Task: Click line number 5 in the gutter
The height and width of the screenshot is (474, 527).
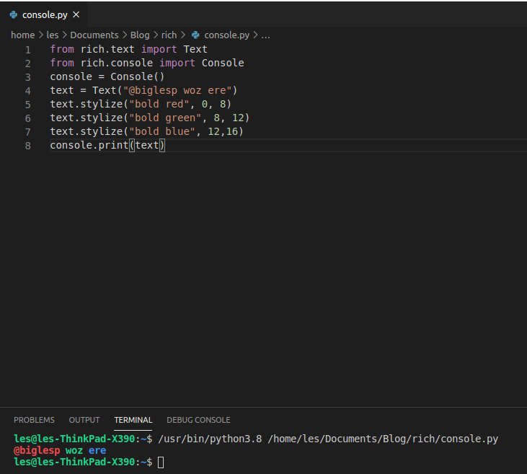Action: (x=28, y=105)
